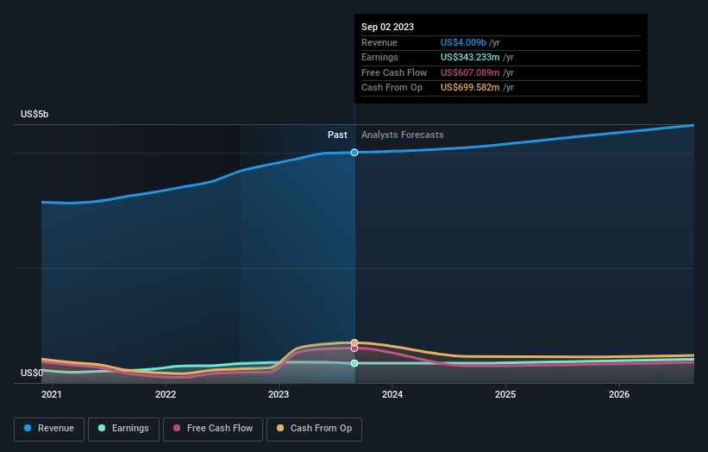Click the Sep 02 2023 tooltip date
The width and height of the screenshot is (708, 452).
click(x=387, y=27)
